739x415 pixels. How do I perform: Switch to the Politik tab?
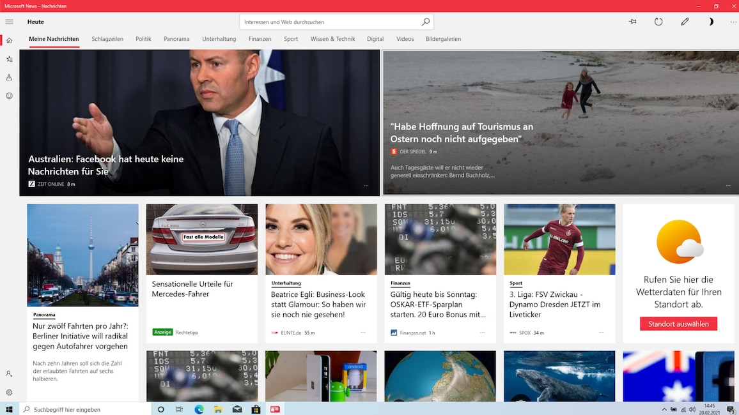click(x=143, y=39)
